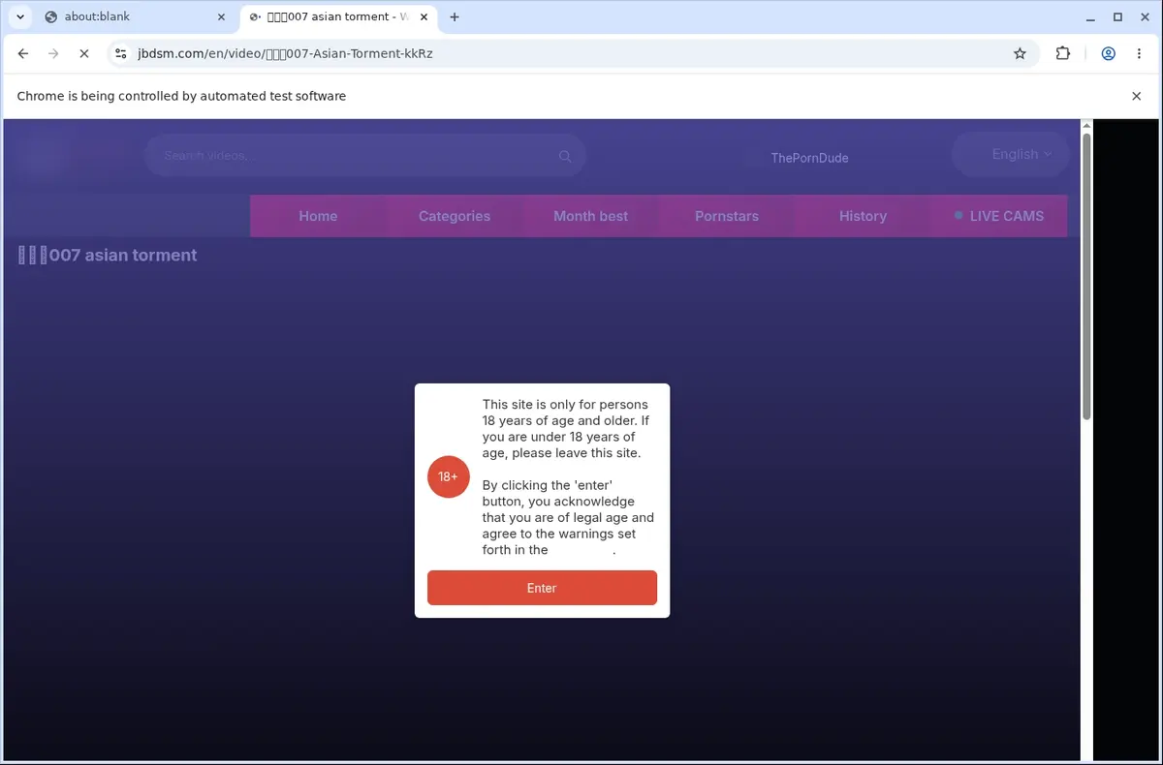Click the browser forward arrow
The image size is (1163, 765).
[x=53, y=54]
